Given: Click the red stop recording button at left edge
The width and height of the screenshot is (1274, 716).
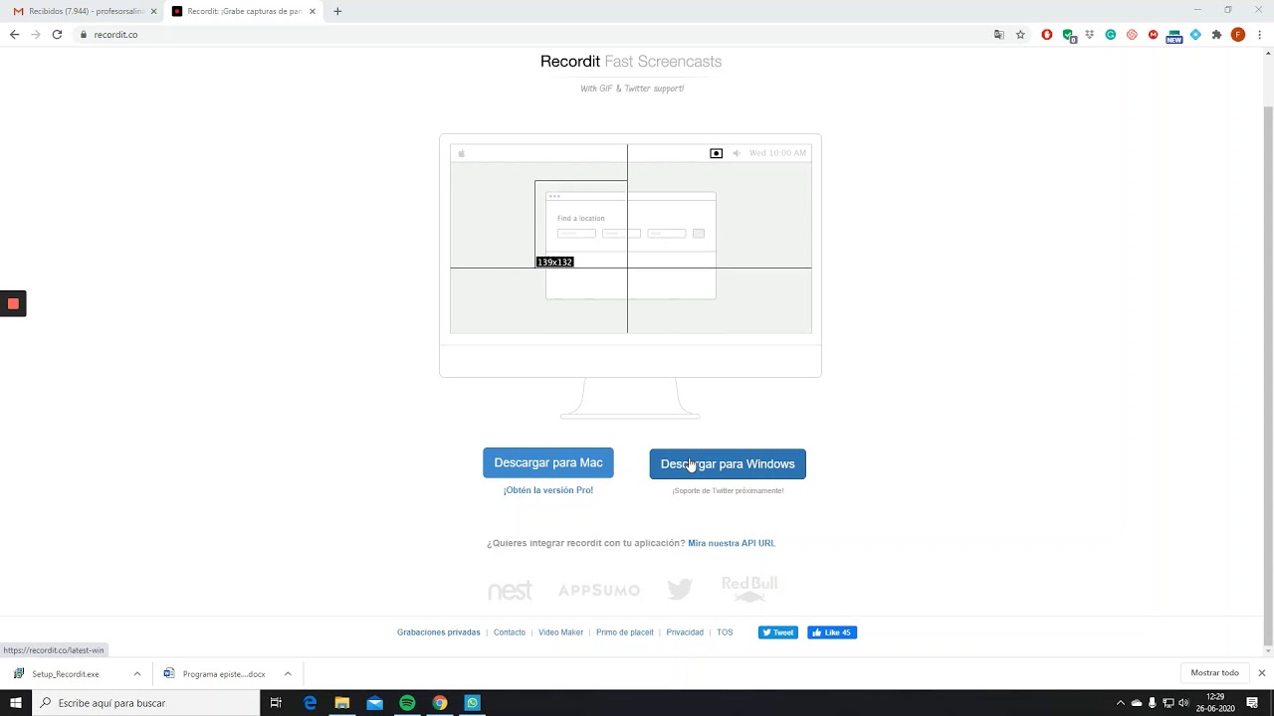Looking at the screenshot, I should 13,303.
